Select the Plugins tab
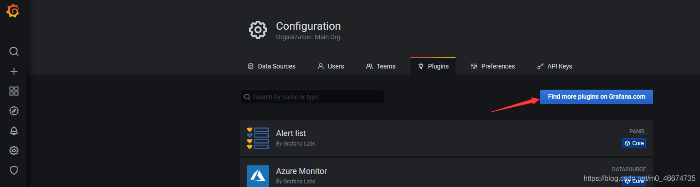The width and height of the screenshot is (700, 187). coord(433,66)
